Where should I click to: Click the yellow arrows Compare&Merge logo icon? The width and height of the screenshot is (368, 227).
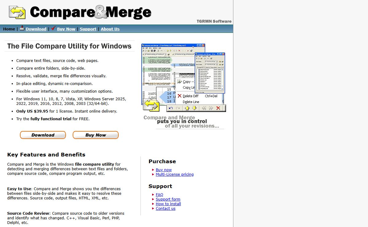click(17, 12)
